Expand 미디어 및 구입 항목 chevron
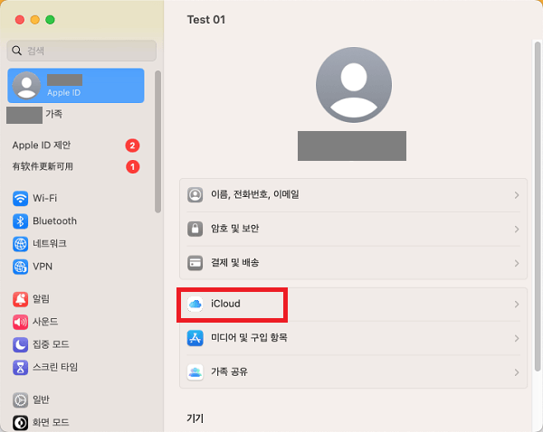The width and height of the screenshot is (543, 432). pyautogui.click(x=517, y=338)
